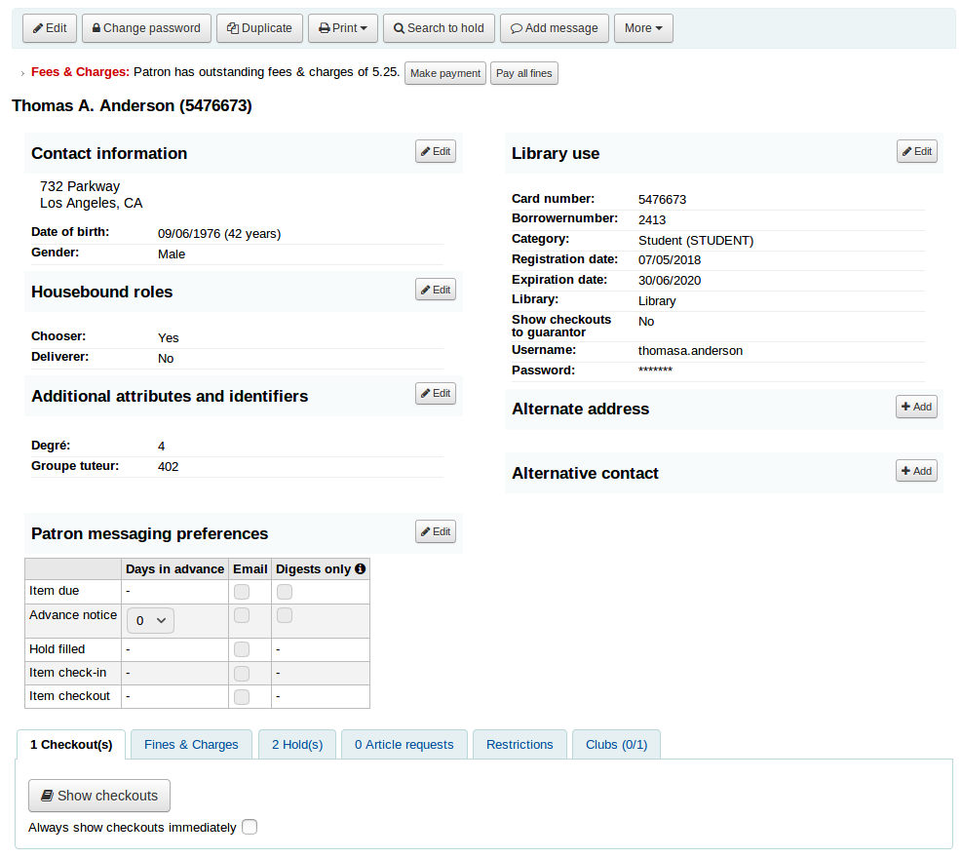Click Search to hold button
Screen dimensions: 962x858
coord(439,28)
